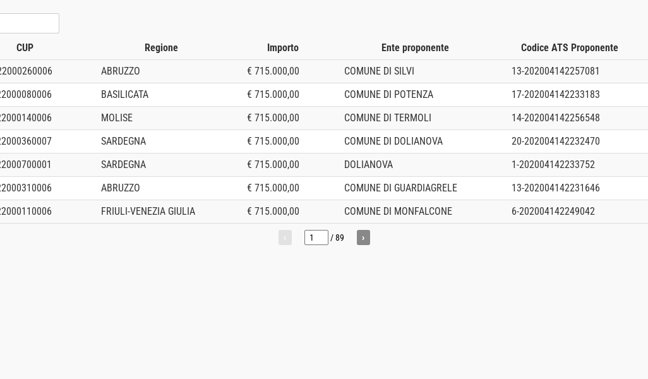This screenshot has width=648, height=379.
Task: Select the COMUNE DI SILVI row
Action: click(379, 71)
